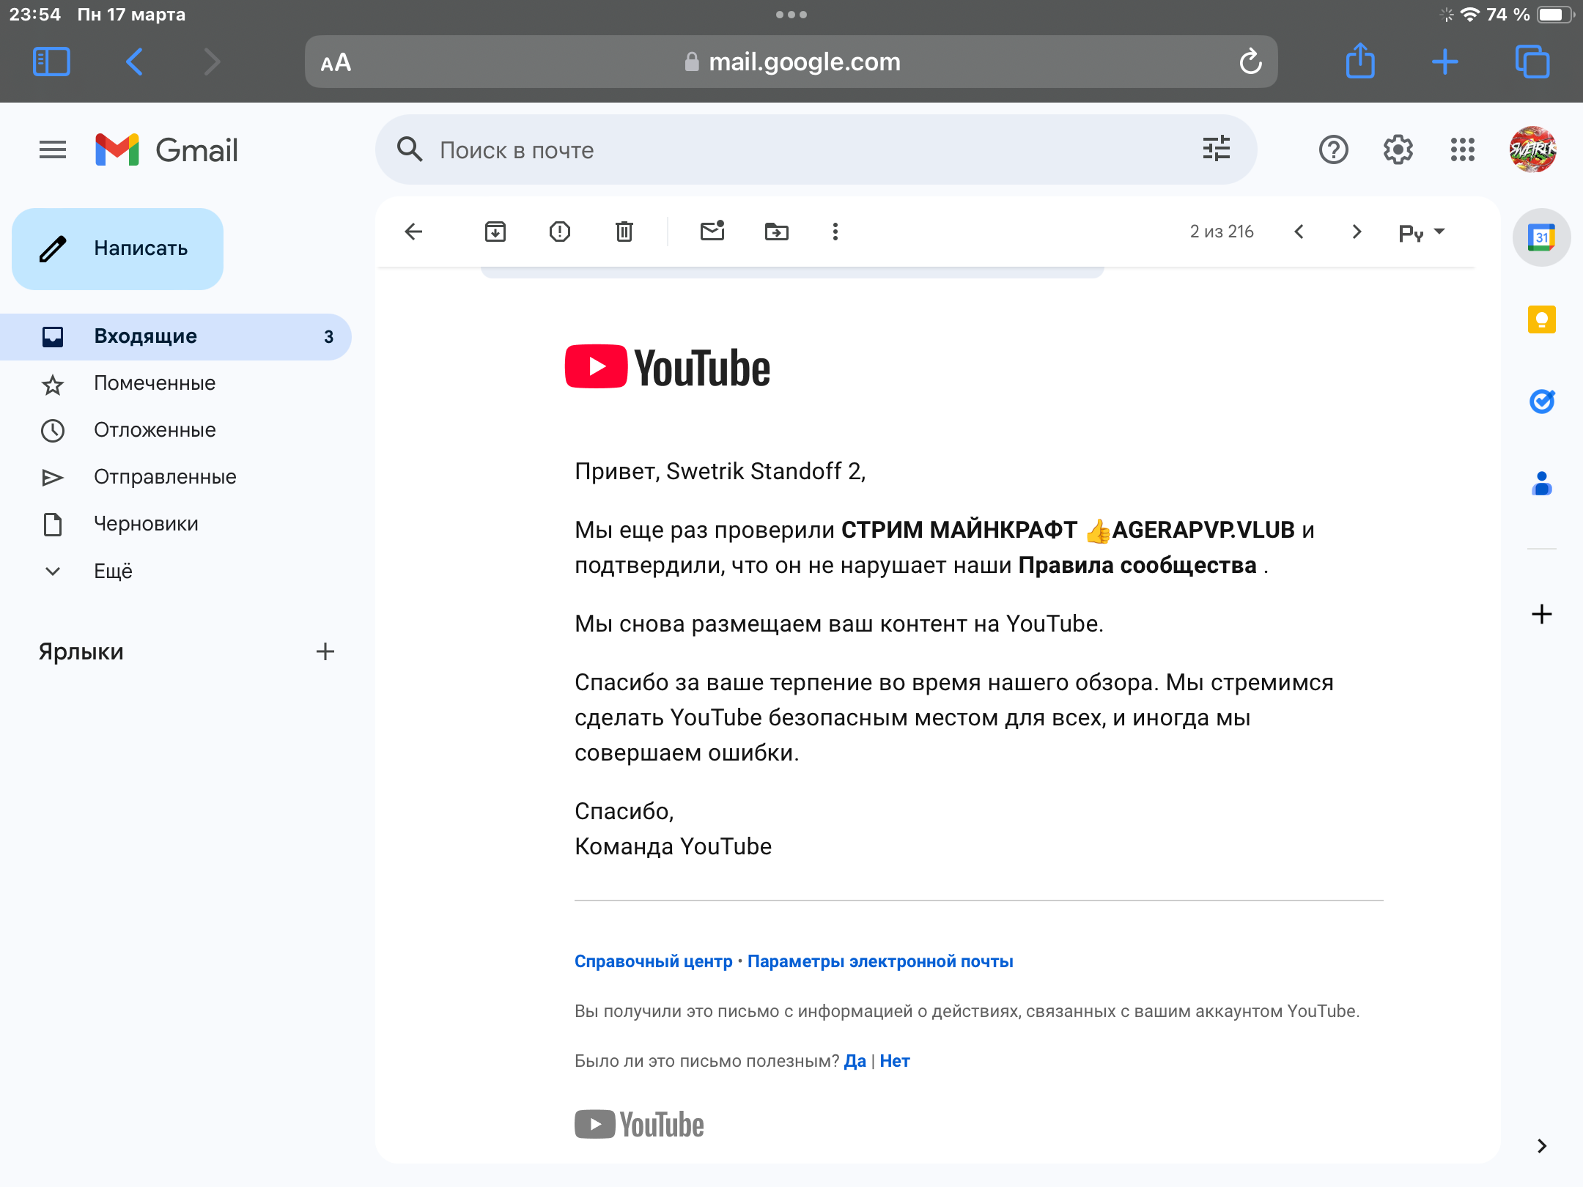
Task: Collapse the side panel with chevron
Action: click(1542, 1146)
